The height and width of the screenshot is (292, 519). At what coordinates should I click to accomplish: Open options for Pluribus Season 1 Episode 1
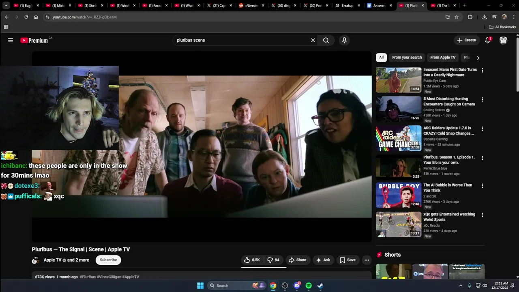pos(482,158)
